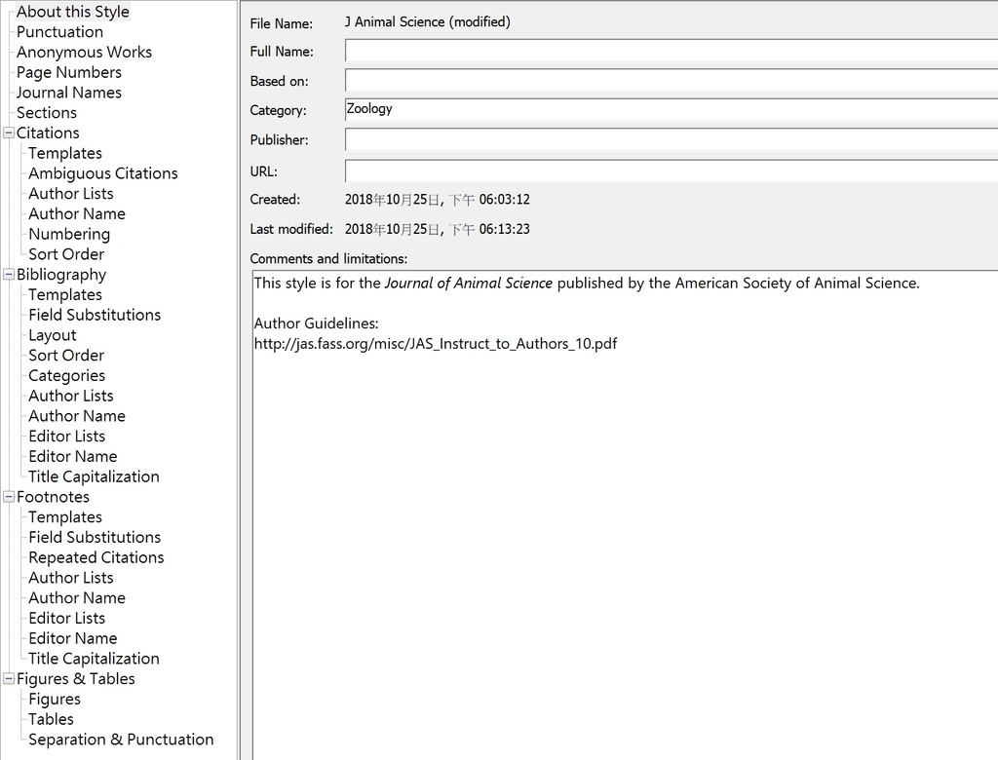Collapse the Citations tree section
This screenshot has width=998, height=760.
[9, 133]
